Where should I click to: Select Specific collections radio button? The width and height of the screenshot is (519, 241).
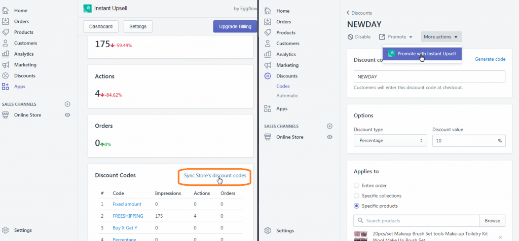[356, 196]
